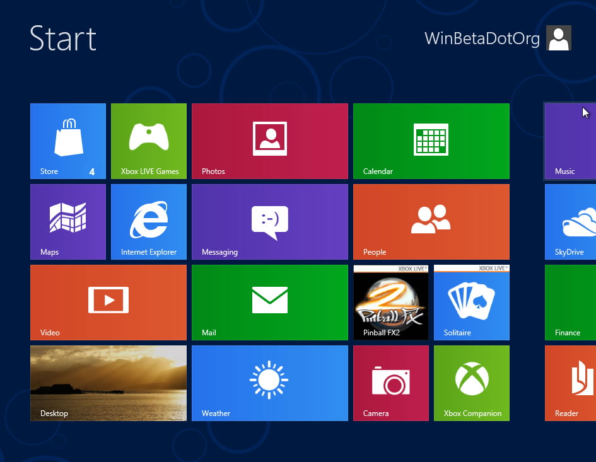Launch Solitaire cards tile
596x462 pixels.
click(472, 303)
